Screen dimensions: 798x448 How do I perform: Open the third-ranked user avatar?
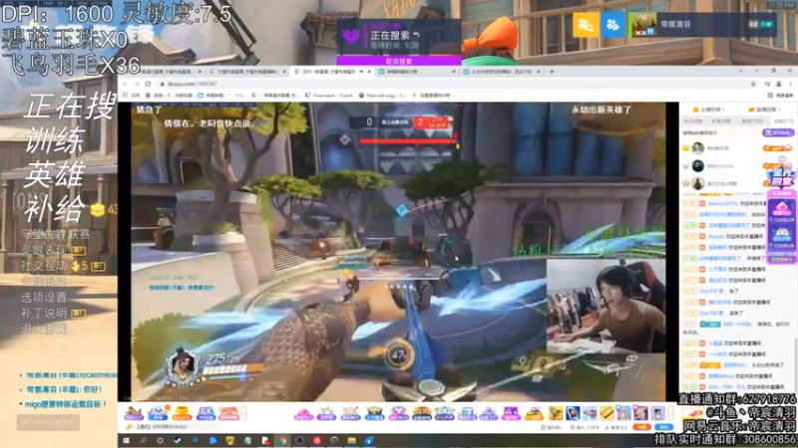tap(697, 183)
